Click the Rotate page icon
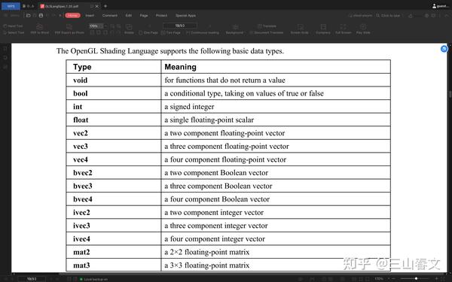 [x=129, y=27]
